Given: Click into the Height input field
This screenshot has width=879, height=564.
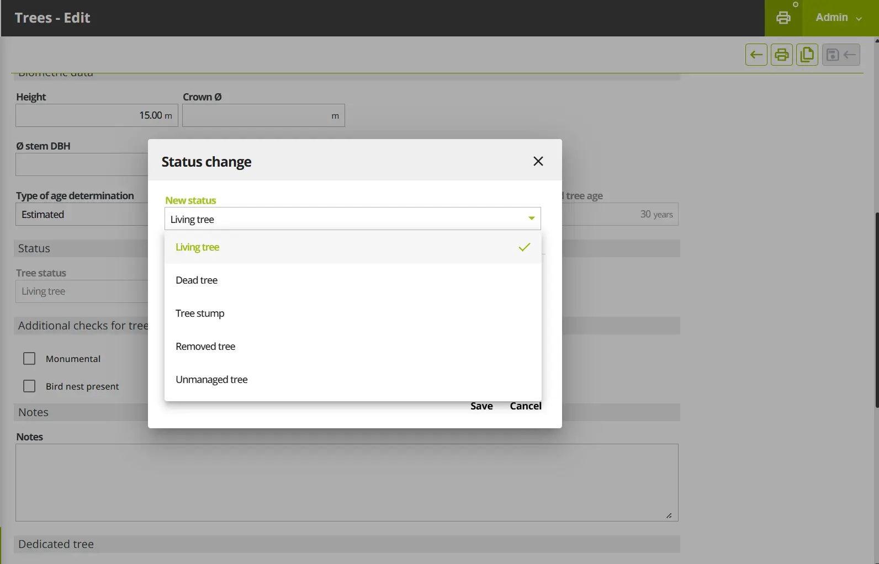Looking at the screenshot, I should click(97, 115).
